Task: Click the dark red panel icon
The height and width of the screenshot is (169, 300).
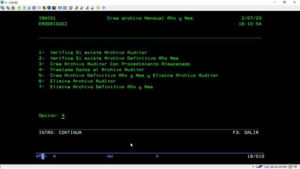Action: [54, 8]
